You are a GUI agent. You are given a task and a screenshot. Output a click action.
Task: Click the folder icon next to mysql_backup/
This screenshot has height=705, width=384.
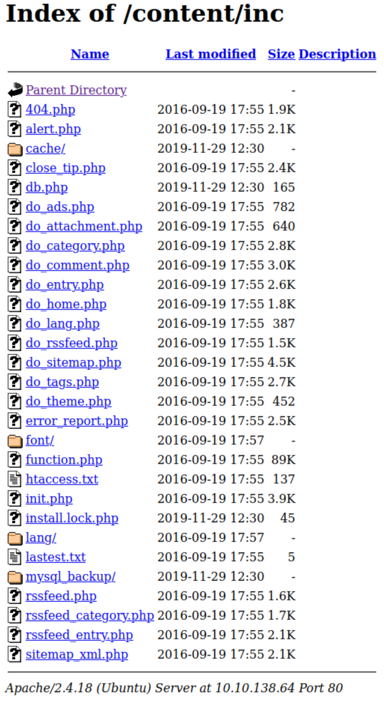pyautogui.click(x=15, y=577)
